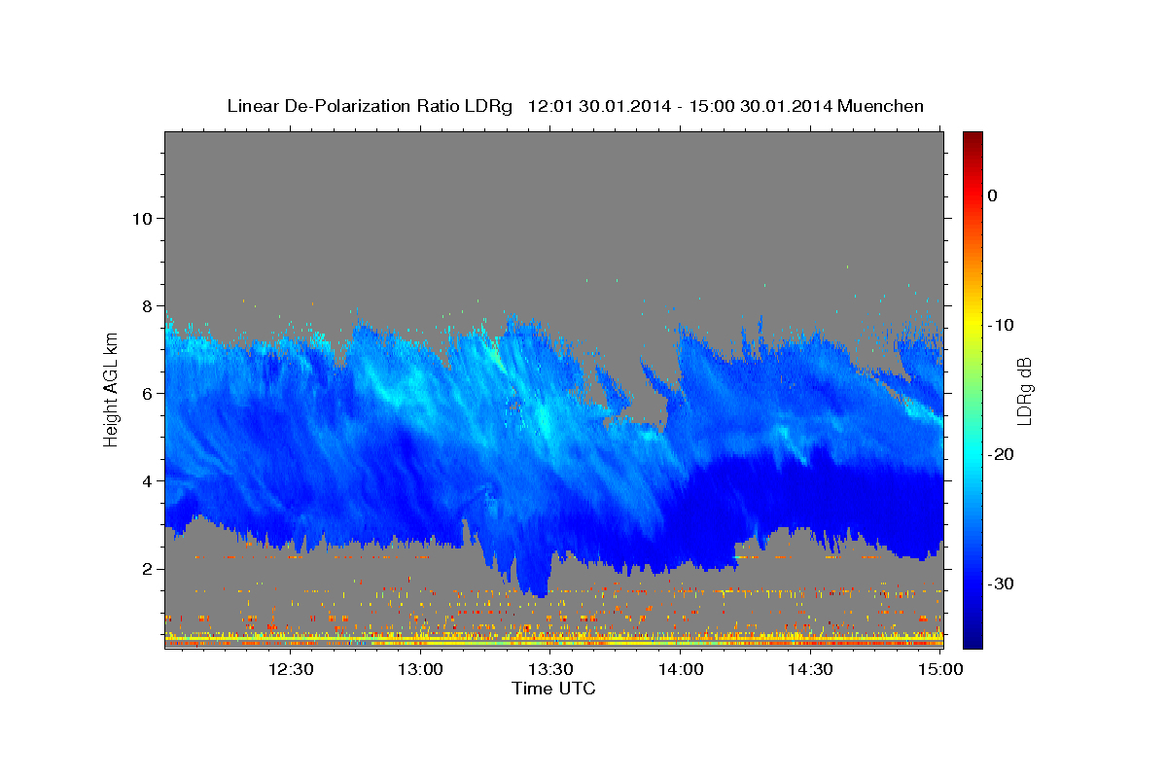Click the 'Muenchen' location in the title

pyautogui.click(x=879, y=106)
